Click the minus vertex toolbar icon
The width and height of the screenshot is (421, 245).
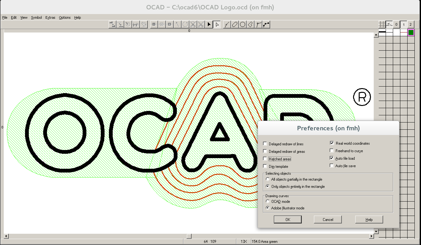[154, 24]
